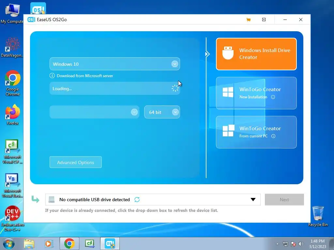
Task: Open network status icon in tray
Action: click(285, 244)
